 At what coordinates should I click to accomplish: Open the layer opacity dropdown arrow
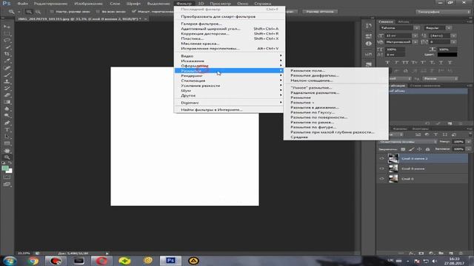469,141
